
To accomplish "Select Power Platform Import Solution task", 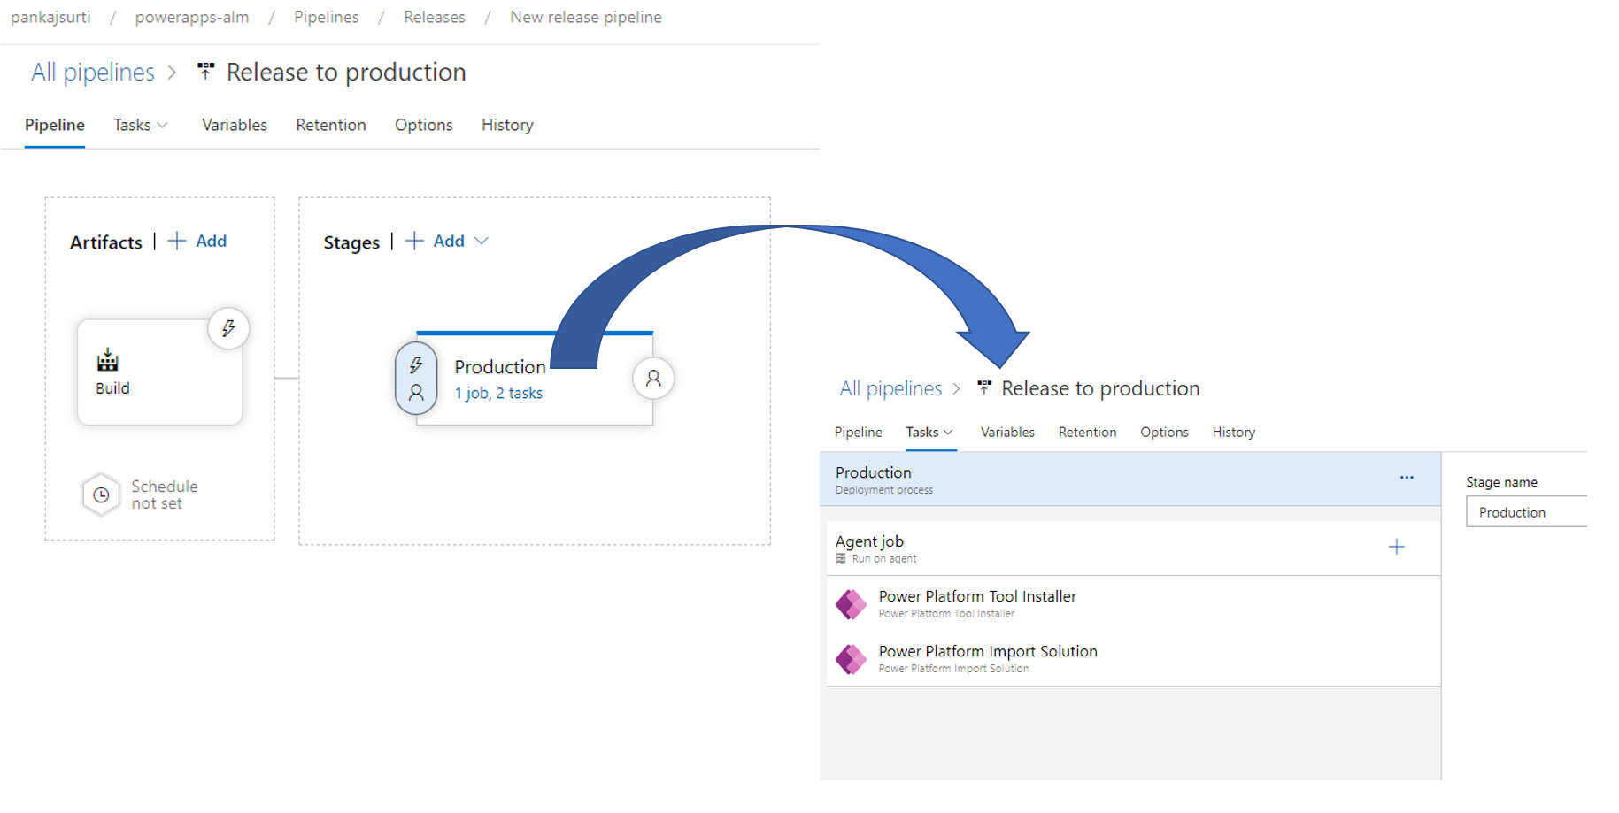I will coord(987,658).
